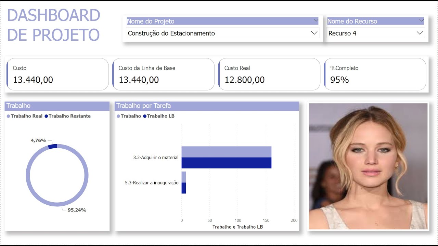Click the 4,76% donut label

[38, 140]
